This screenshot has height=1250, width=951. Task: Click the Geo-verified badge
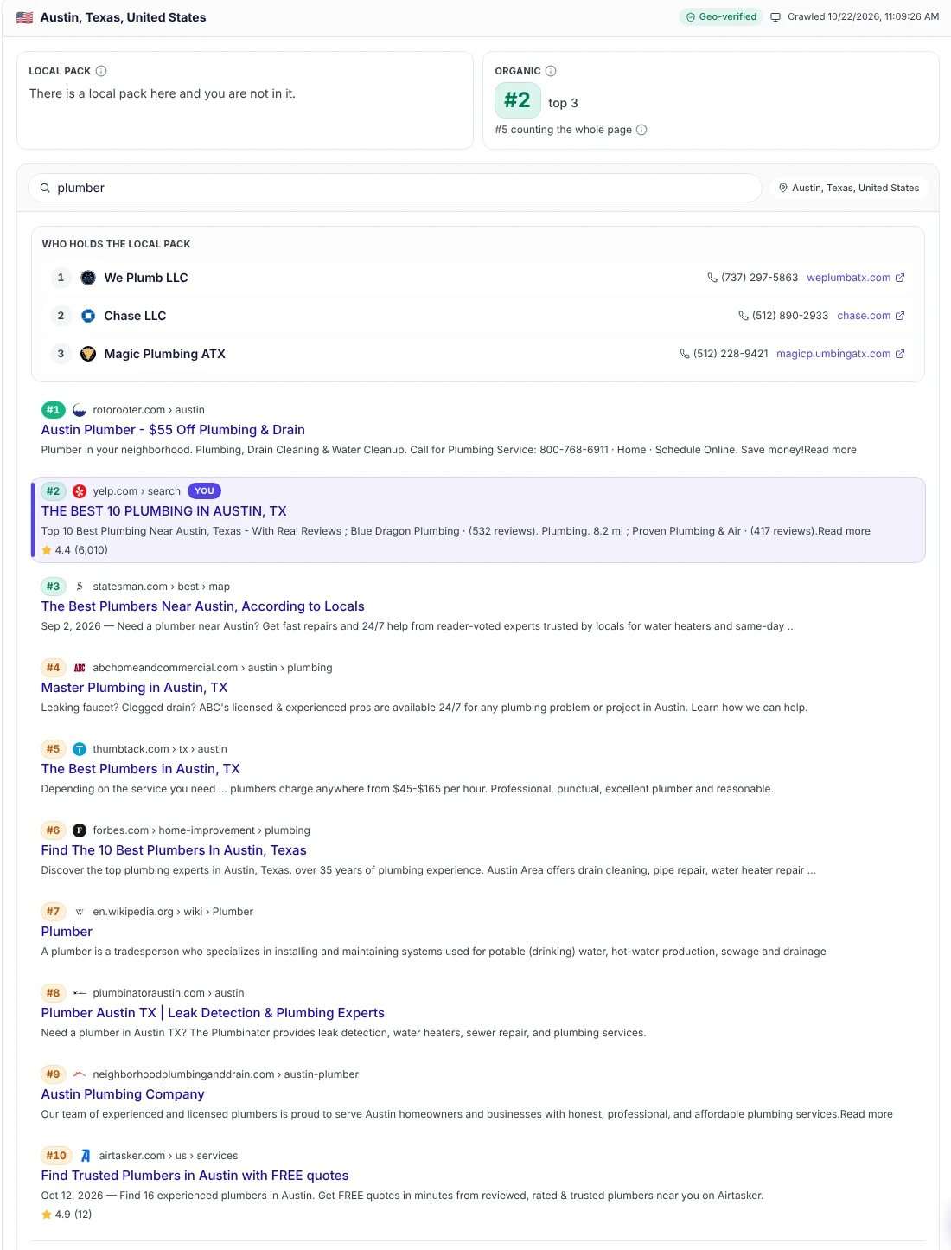click(x=721, y=16)
